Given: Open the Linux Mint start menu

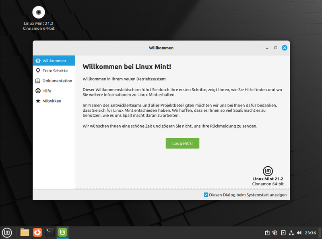Looking at the screenshot, I should click(x=7, y=233).
